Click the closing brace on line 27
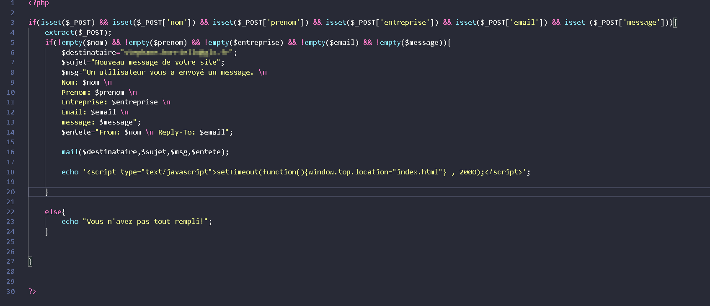The width and height of the screenshot is (710, 306). coord(30,262)
